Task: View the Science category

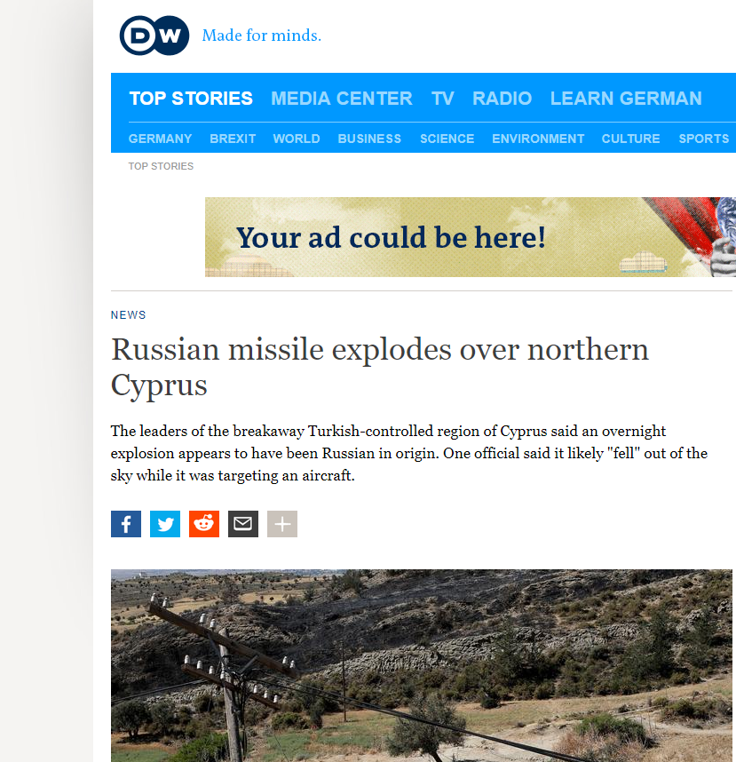Action: [447, 139]
